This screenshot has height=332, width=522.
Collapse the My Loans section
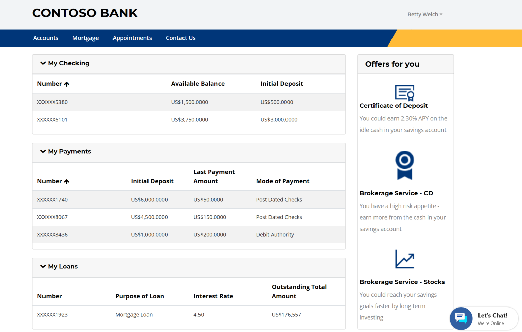click(43, 266)
